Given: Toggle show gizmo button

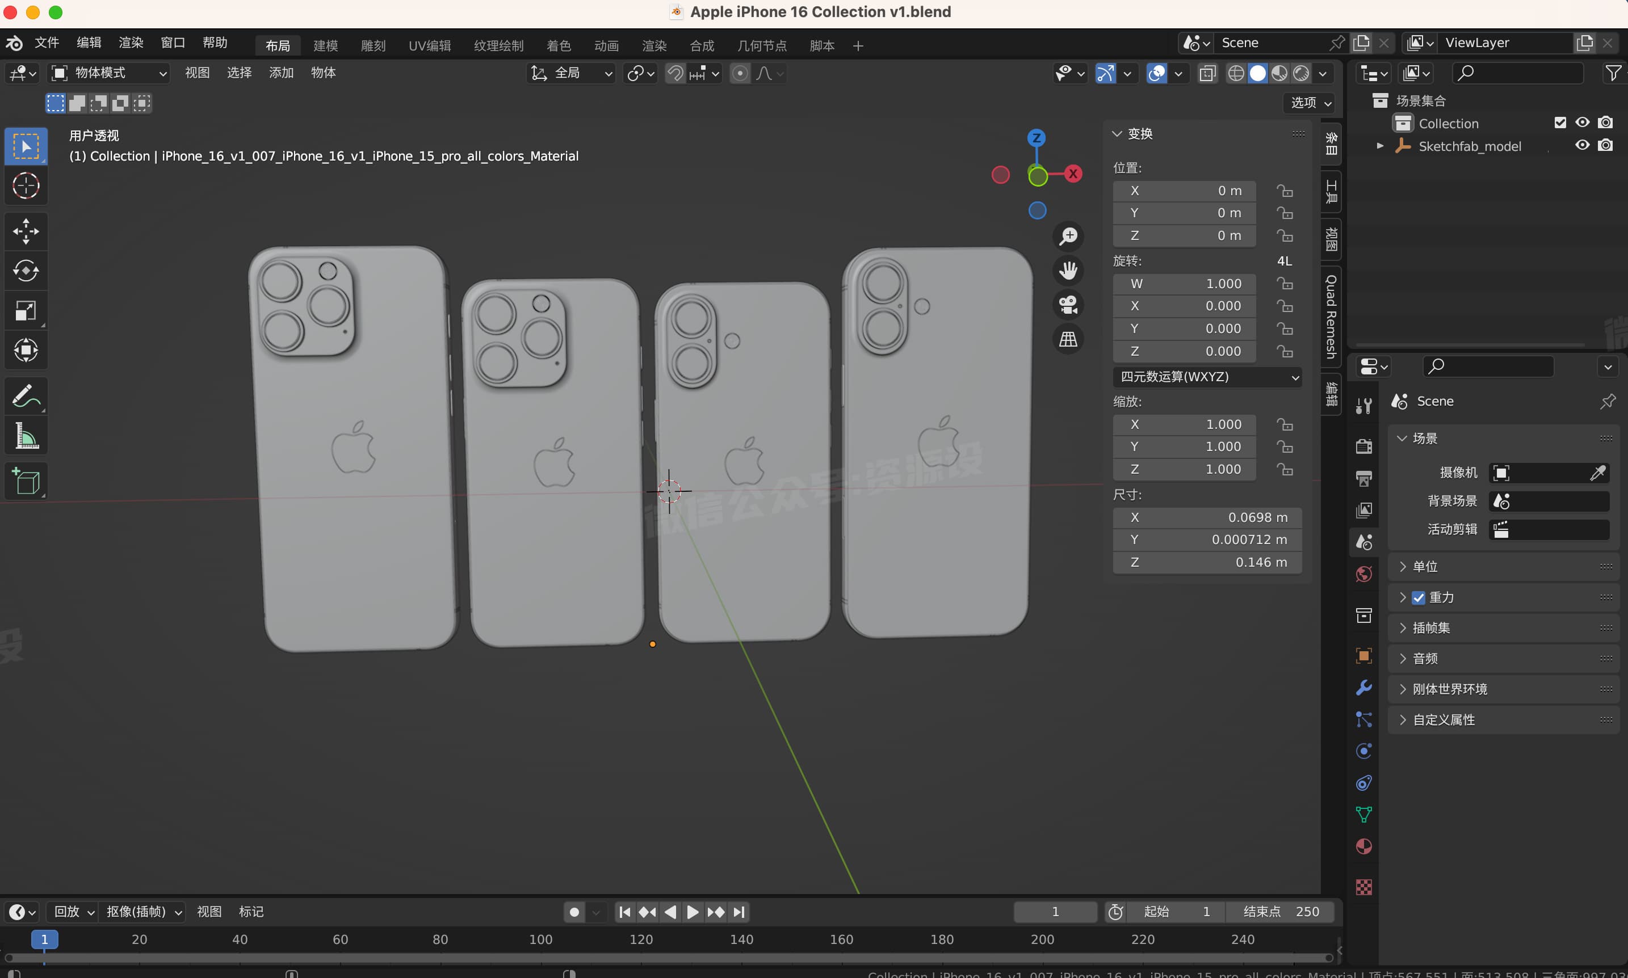Looking at the screenshot, I should click(x=1106, y=73).
